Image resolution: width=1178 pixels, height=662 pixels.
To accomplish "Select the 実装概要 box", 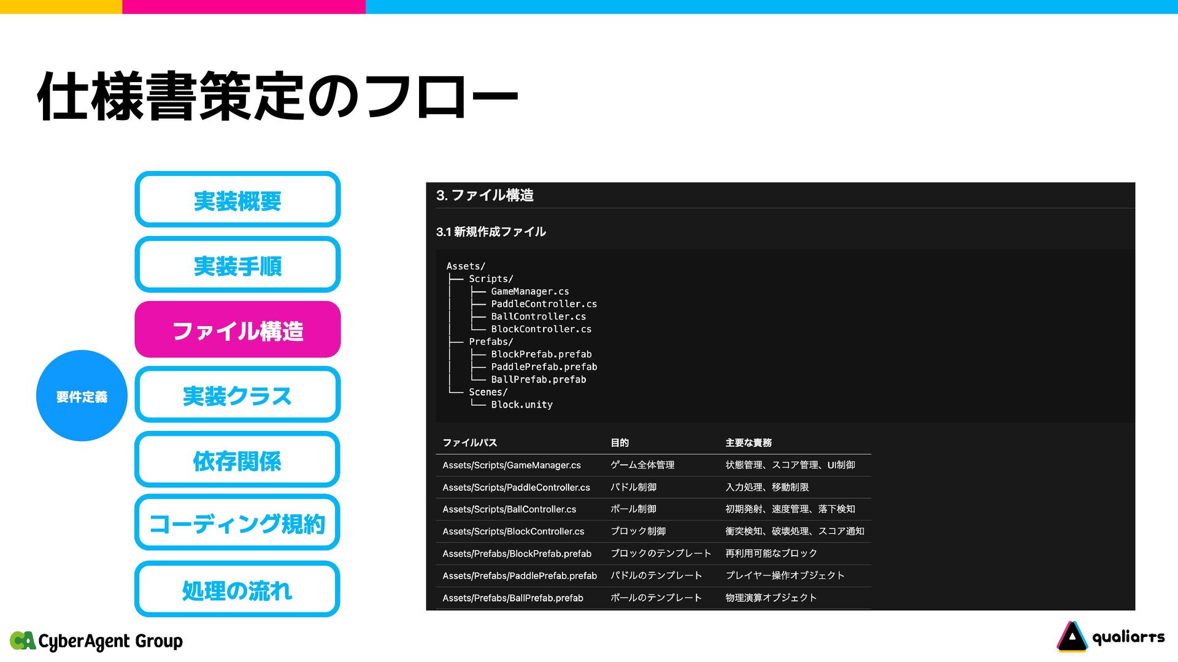I will (237, 200).
